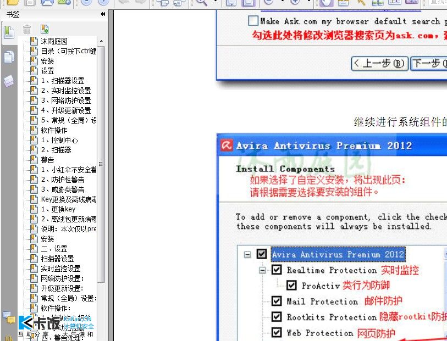Click the Install Components heading in the installer image
Viewport: 447px width, 341px height.
click(x=285, y=169)
